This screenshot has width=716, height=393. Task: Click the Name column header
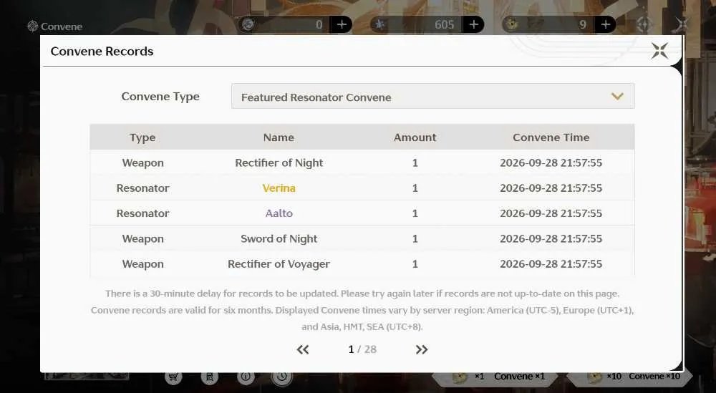279,137
